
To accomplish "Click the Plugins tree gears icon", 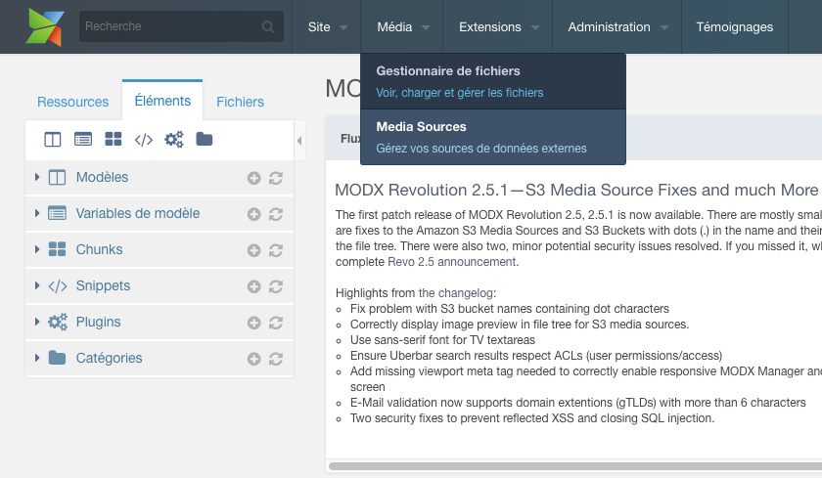I will pos(58,322).
